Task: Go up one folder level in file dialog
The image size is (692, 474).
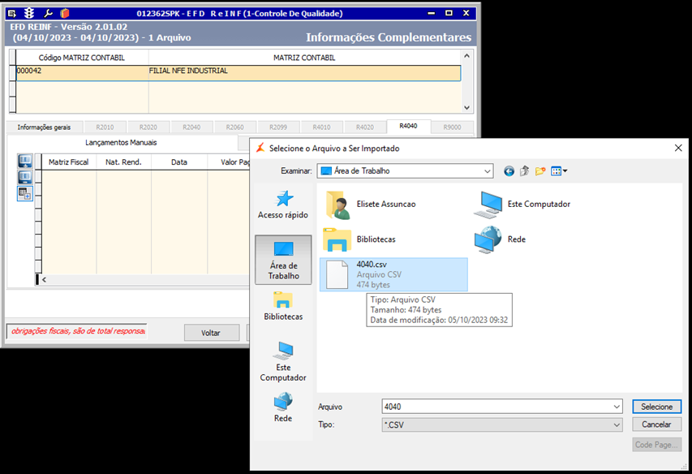Action: [x=524, y=171]
